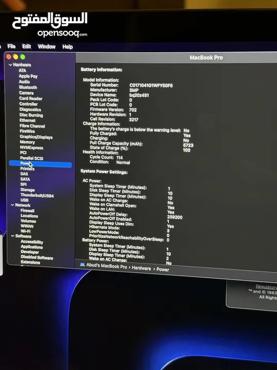Click Power in the path bar

(x=163, y=269)
